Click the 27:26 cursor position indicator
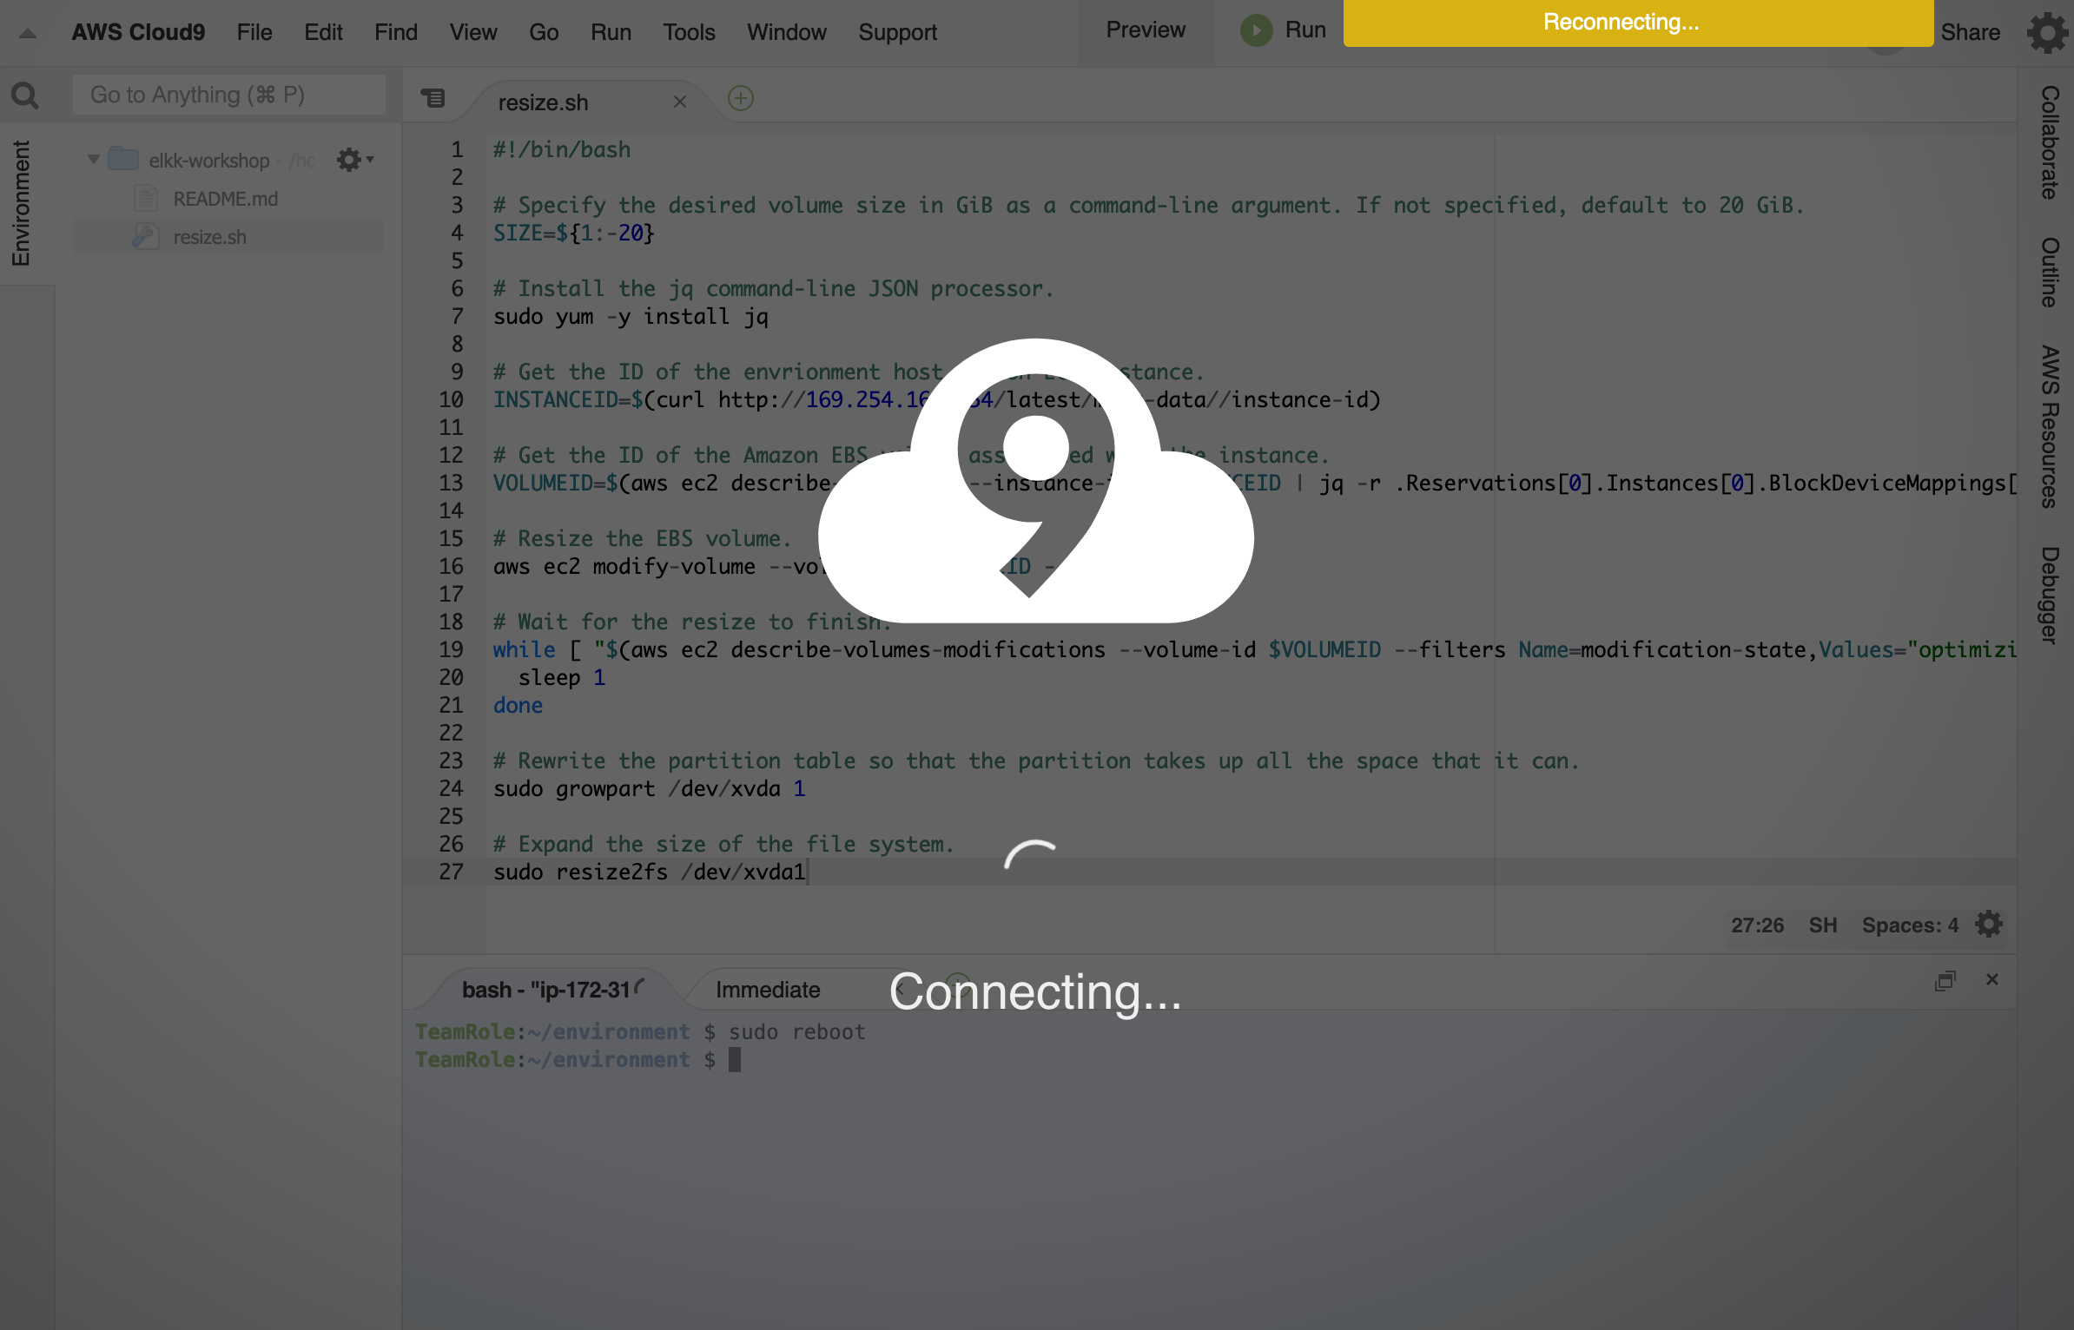This screenshot has height=1330, width=2074. coord(1757,925)
